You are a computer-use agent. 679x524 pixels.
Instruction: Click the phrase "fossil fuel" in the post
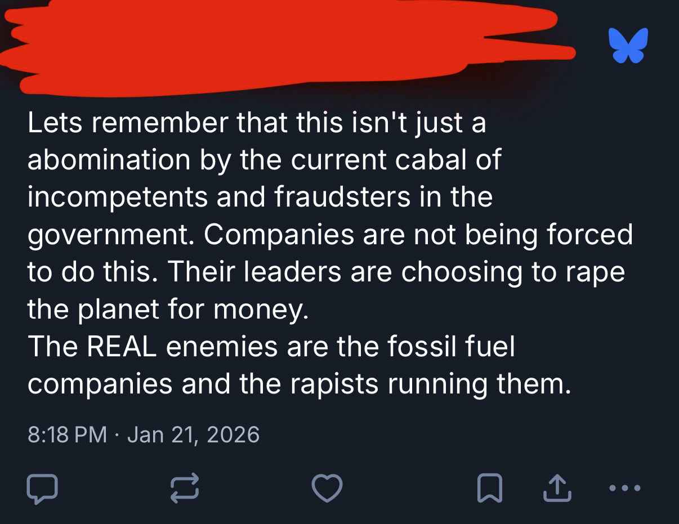[451, 346]
